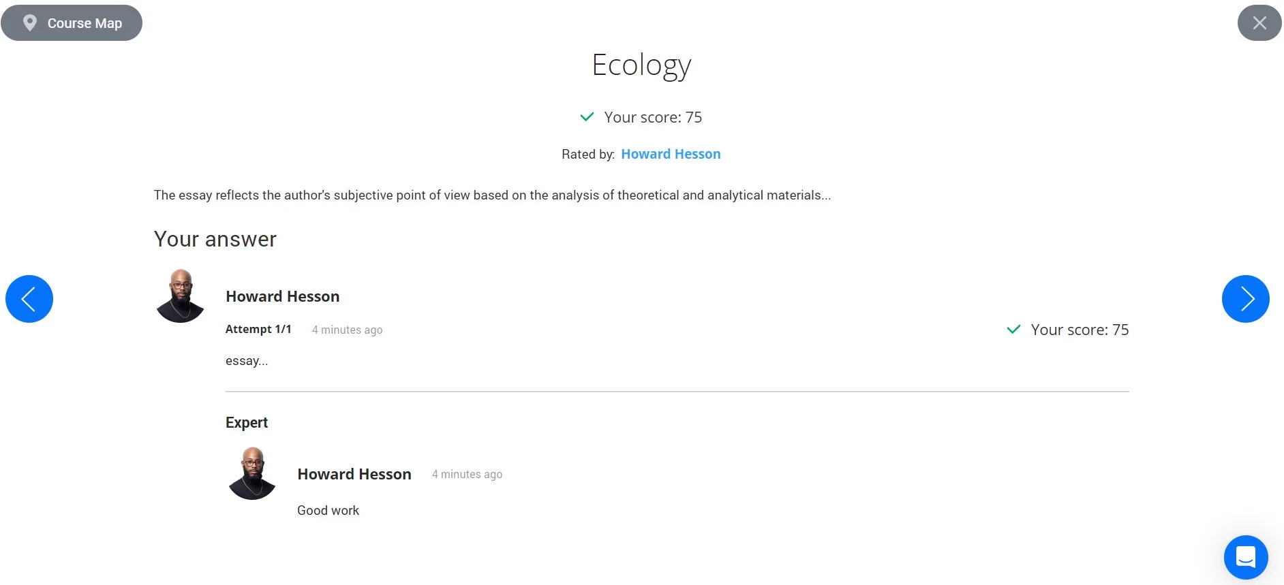Image resolution: width=1284 pixels, height=585 pixels.
Task: Click the Your answer heading
Action: point(215,239)
